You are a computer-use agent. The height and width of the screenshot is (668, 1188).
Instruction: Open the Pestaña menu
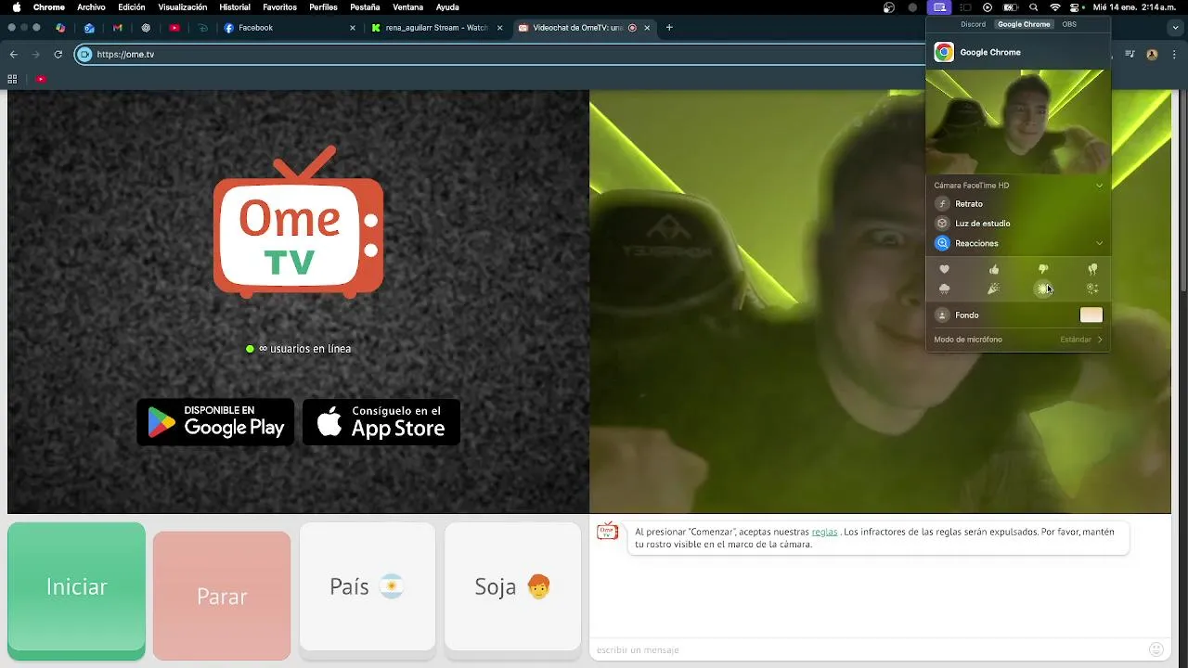[x=365, y=7]
